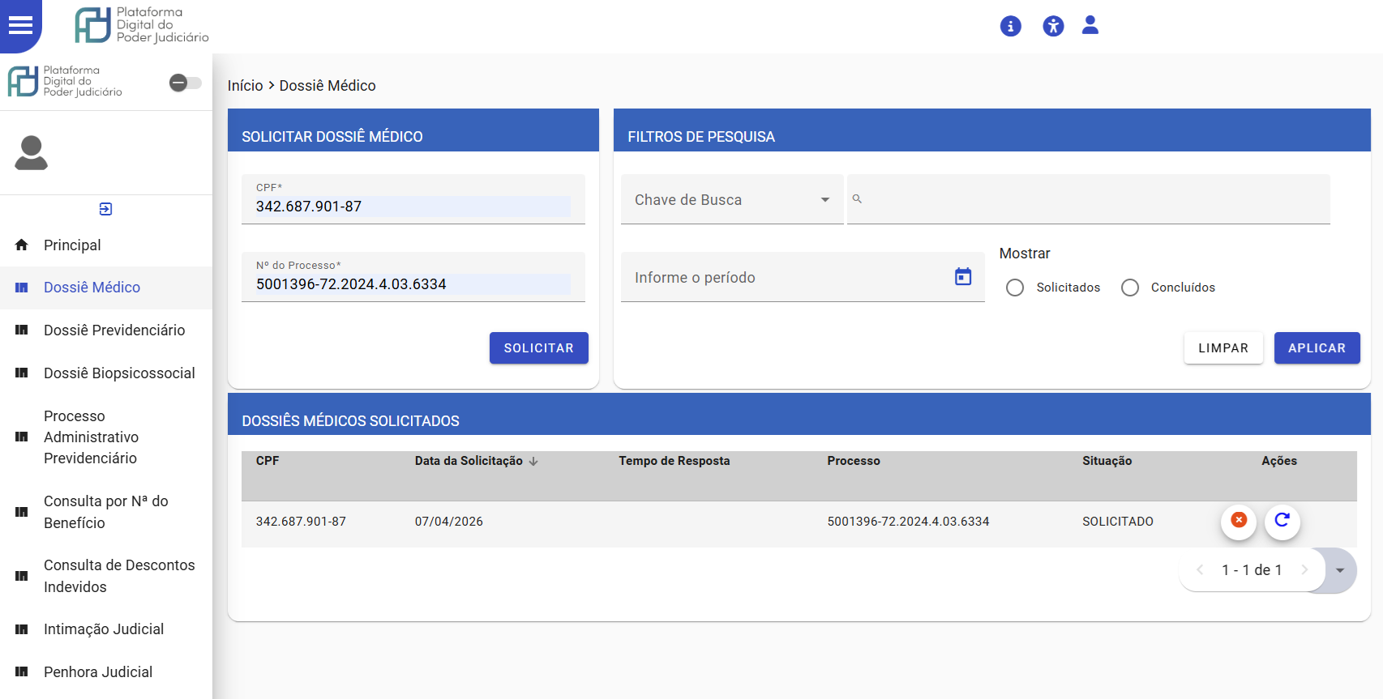Click the Intimação Judicial sidebar icon
This screenshot has width=1383, height=699.
coord(22,629)
